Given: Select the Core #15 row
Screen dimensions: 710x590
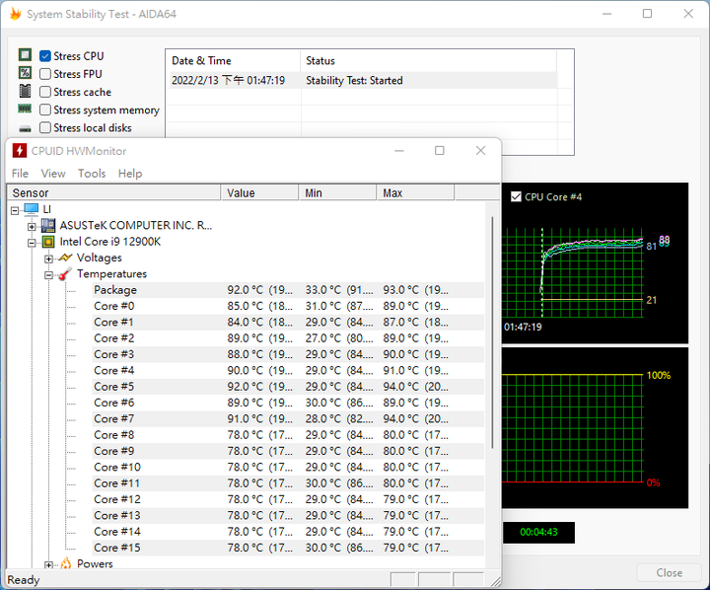Looking at the screenshot, I should [288, 548].
